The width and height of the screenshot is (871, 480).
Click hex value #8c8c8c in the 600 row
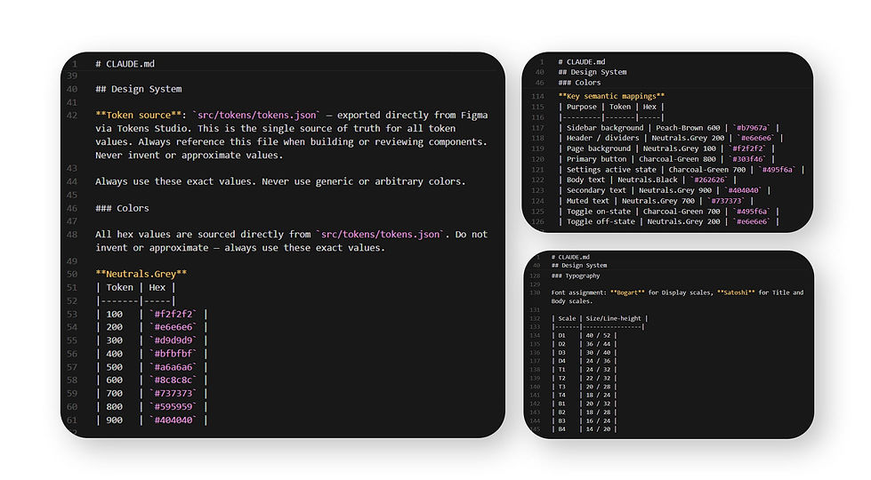tap(173, 380)
